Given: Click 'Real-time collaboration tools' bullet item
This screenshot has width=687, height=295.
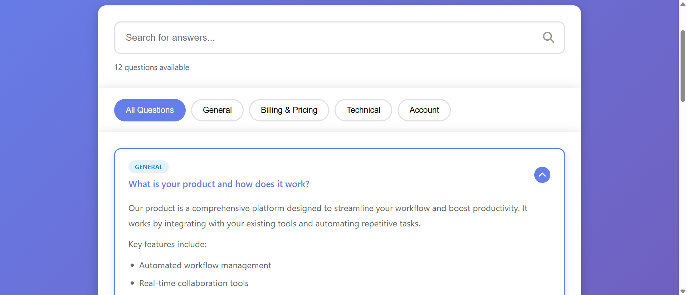Looking at the screenshot, I should coord(194,283).
